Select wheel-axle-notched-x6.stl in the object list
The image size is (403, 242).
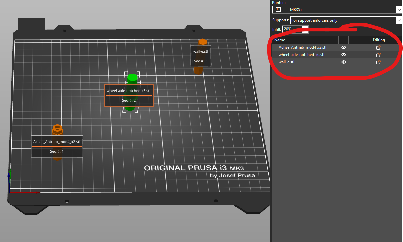tap(301, 54)
